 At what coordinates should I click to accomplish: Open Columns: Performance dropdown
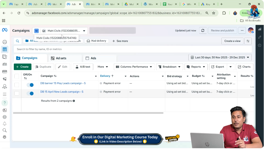(x=134, y=67)
